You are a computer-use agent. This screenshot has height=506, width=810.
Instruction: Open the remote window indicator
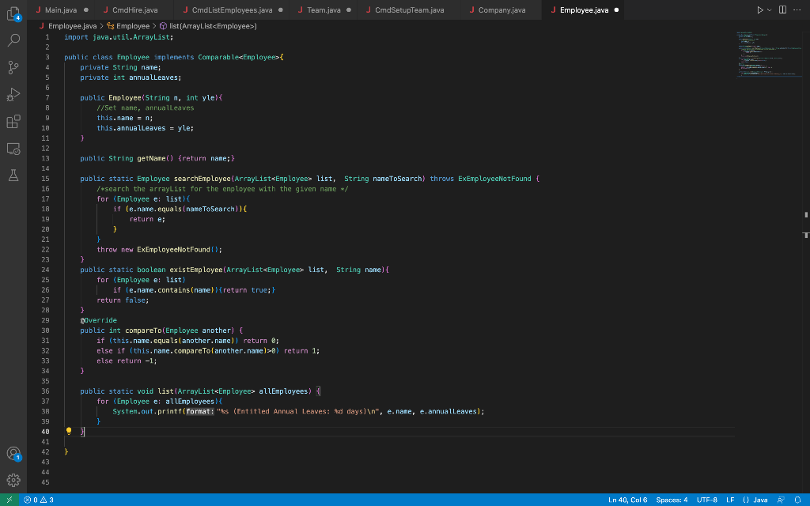point(8,500)
